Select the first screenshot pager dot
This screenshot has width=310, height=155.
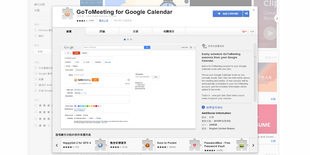pyautogui.click(x=125, y=40)
